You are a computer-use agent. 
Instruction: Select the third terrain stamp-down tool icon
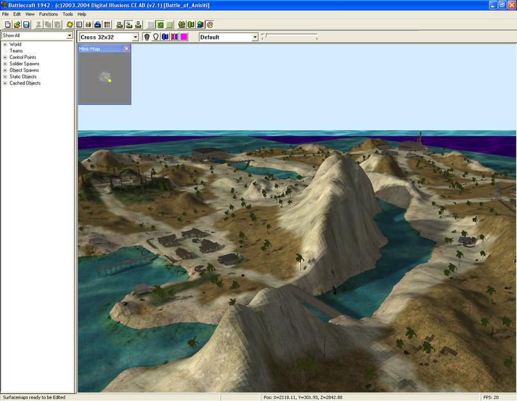pyautogui.click(x=138, y=25)
